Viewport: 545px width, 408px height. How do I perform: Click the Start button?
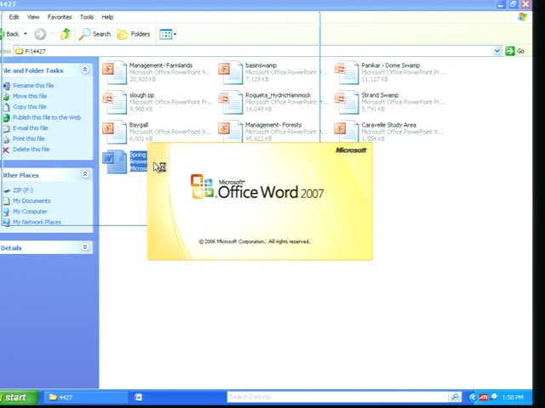18,397
